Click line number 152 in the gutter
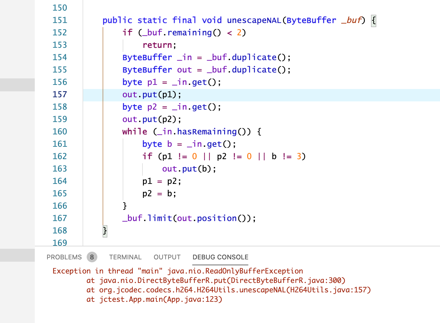This screenshot has height=323, width=440. pos(60,32)
